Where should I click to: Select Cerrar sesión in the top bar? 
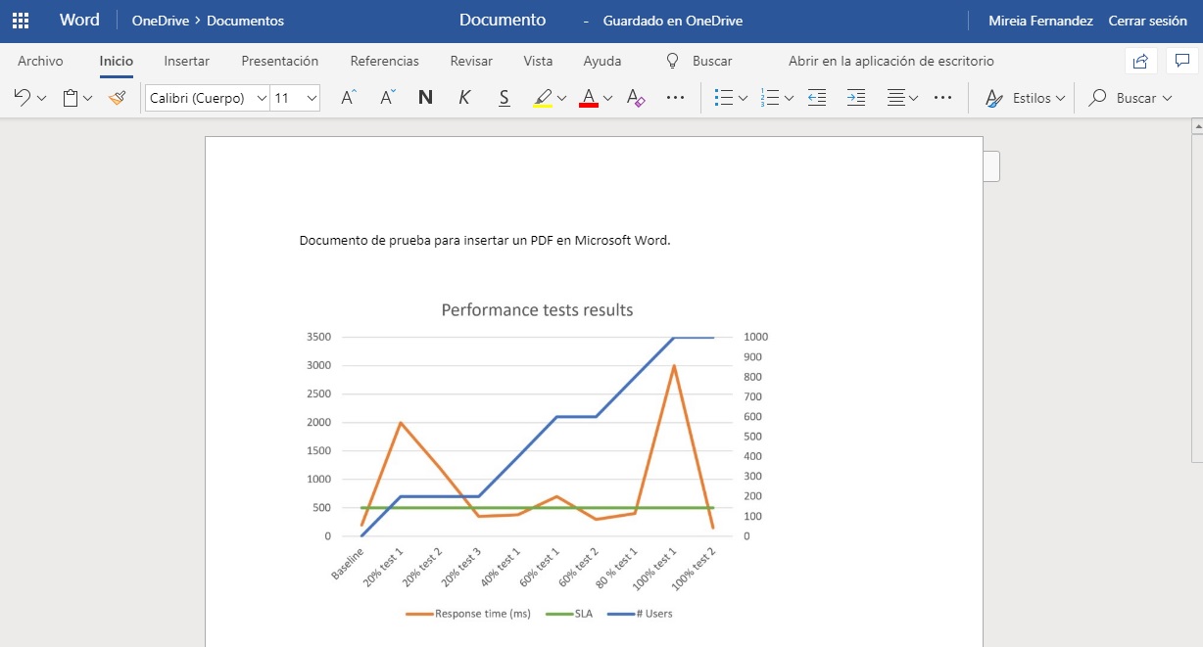pos(1148,20)
